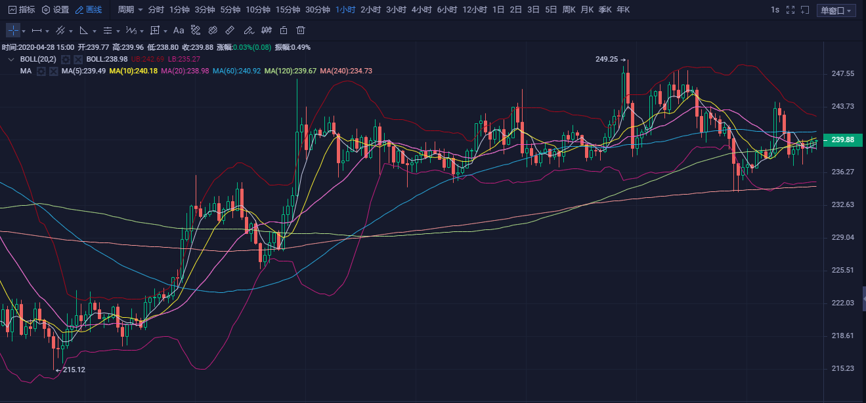Image resolution: width=866 pixels, height=403 pixels.
Task: Click the right sidebar collapse handle
Action: tap(863, 297)
